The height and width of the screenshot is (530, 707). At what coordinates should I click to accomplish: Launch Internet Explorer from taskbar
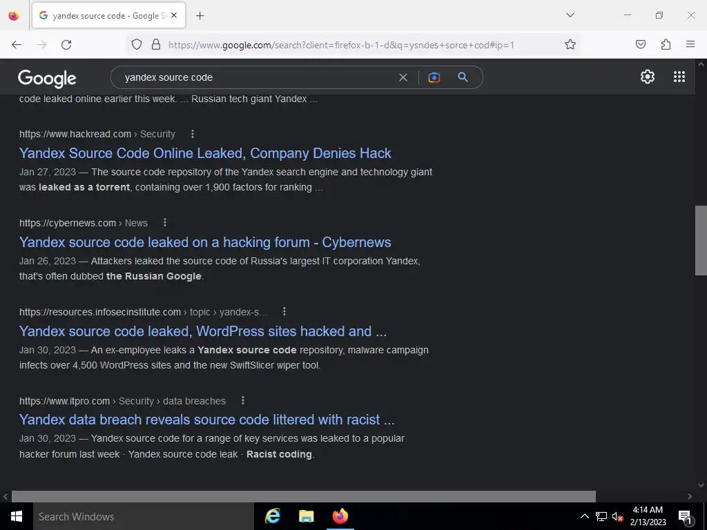(x=273, y=516)
